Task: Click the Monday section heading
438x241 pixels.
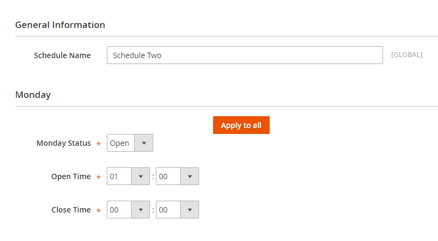Action: click(33, 95)
